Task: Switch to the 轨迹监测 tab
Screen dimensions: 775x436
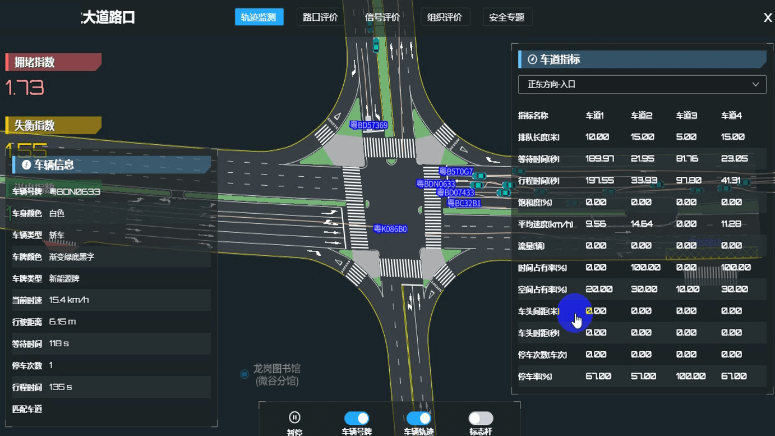Action: click(259, 17)
